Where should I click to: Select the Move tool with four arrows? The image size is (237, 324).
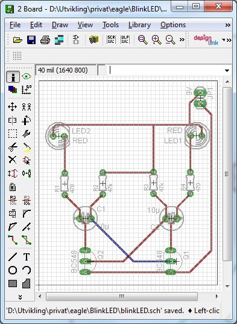click(13, 107)
